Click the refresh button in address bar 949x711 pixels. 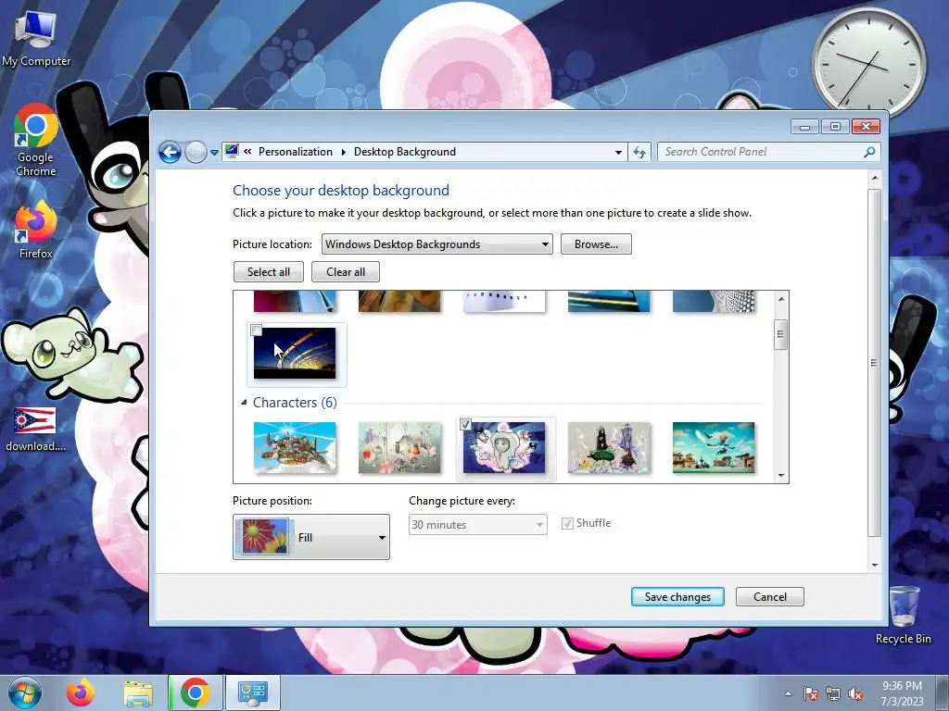click(639, 152)
